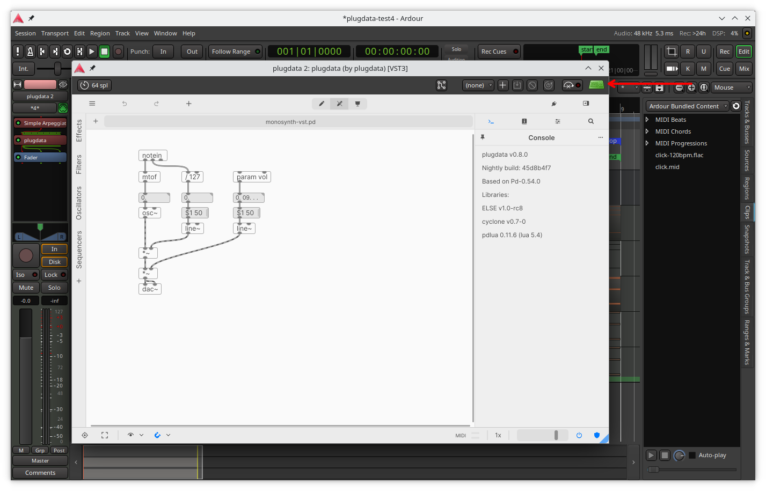This screenshot has height=491, width=766.
Task: Switch to the Oscillators palette tab
Action: (x=79, y=203)
